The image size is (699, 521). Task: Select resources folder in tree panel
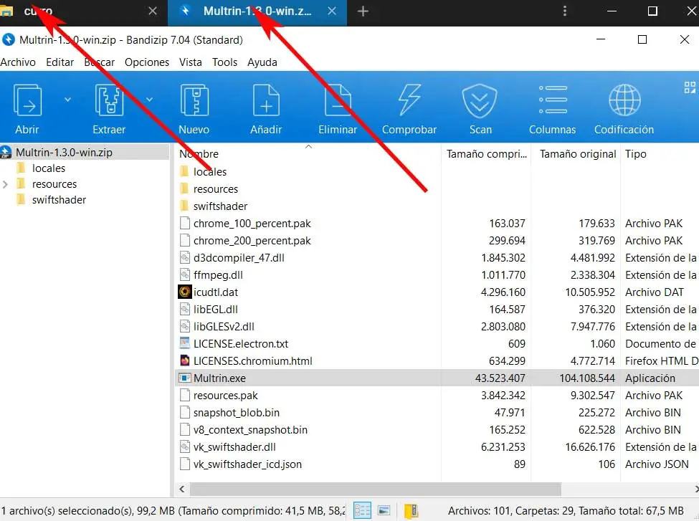coord(54,184)
